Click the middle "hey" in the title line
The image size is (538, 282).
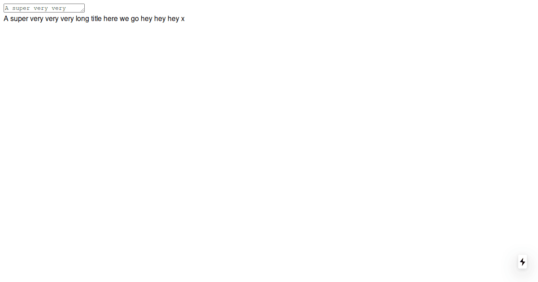pyautogui.click(x=160, y=19)
